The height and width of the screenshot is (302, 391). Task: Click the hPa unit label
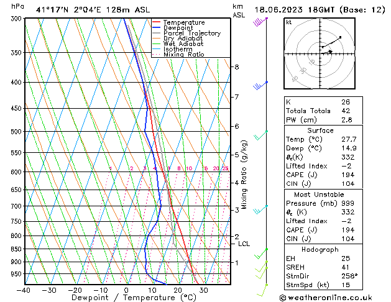17,7
